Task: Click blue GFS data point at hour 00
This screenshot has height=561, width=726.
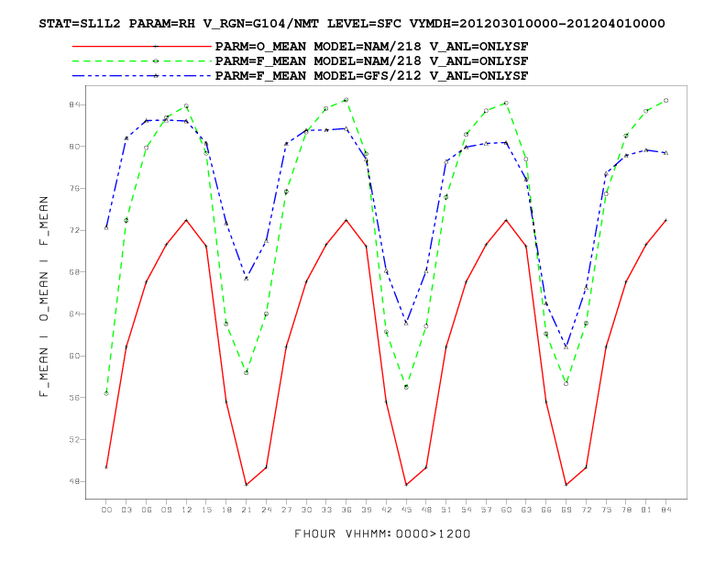Action: pos(106,227)
